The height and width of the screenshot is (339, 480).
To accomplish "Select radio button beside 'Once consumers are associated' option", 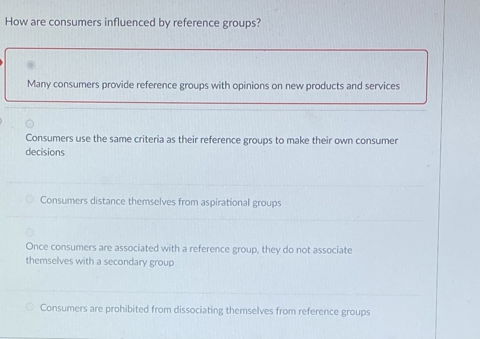I will tap(31, 232).
